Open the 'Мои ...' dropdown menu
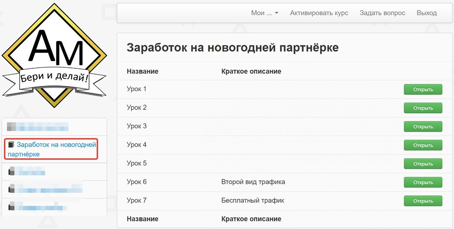454x229 pixels. point(264,13)
